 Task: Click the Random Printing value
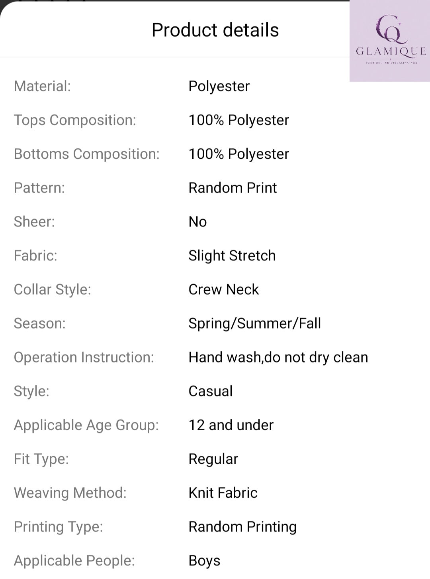pyautogui.click(x=242, y=527)
